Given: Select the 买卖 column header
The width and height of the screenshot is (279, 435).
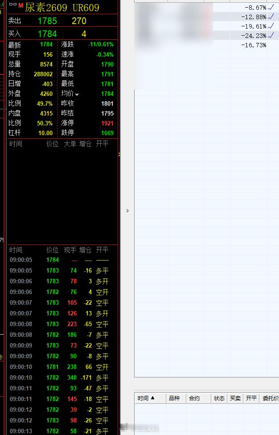Looking at the screenshot, I should pos(235,398).
